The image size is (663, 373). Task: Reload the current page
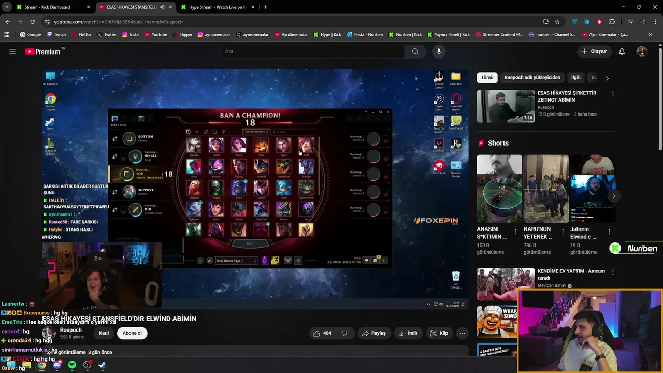point(32,22)
